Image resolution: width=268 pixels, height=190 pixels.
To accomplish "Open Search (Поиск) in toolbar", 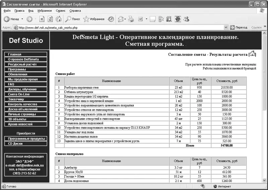I will tap(73, 19).
